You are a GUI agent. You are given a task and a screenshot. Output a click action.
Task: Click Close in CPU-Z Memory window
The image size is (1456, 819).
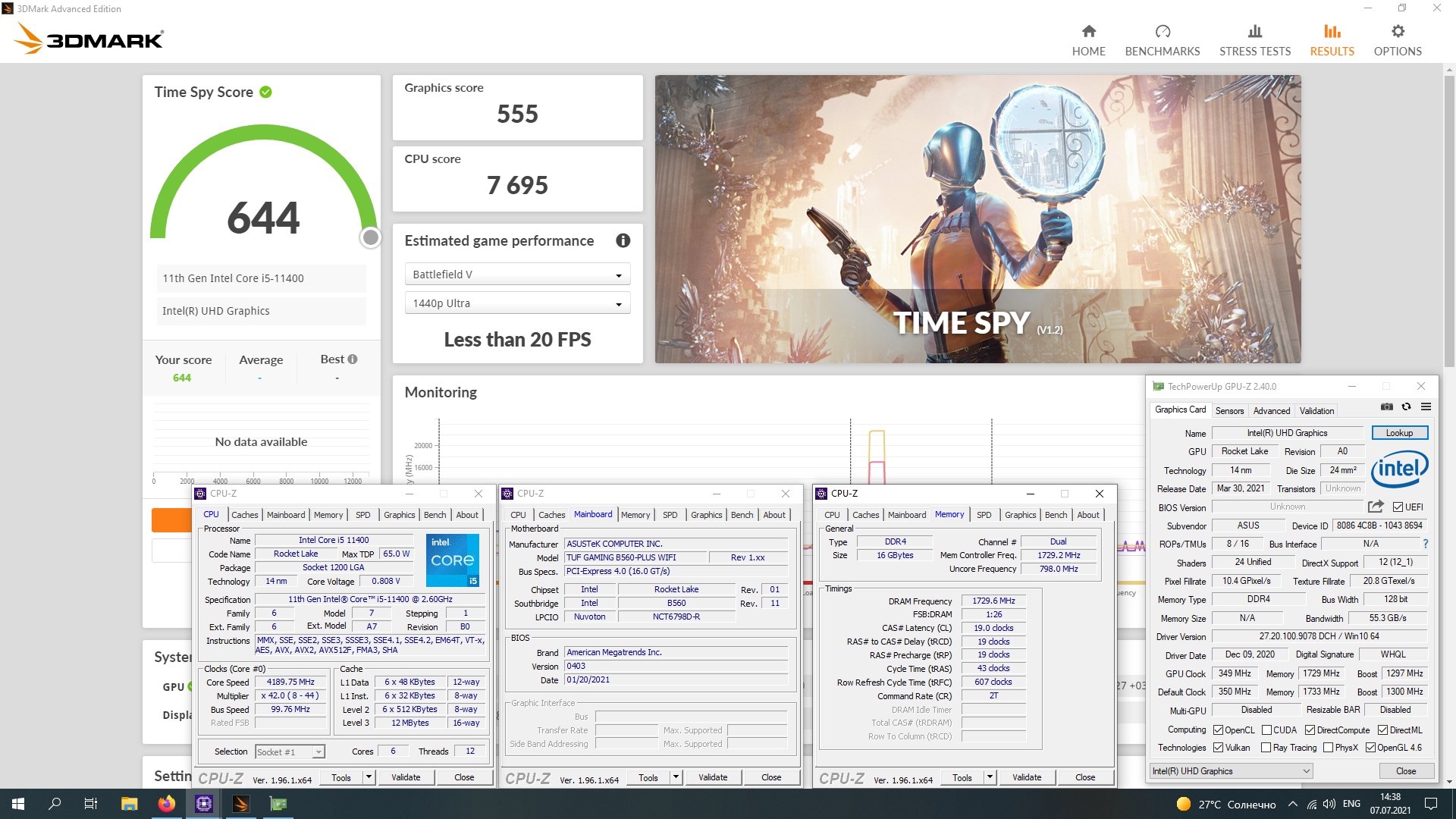tap(1085, 777)
